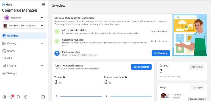This screenshot has width=211, height=101.
Task: Click the search magnifier icon
Action: pyautogui.click(x=18, y=97)
